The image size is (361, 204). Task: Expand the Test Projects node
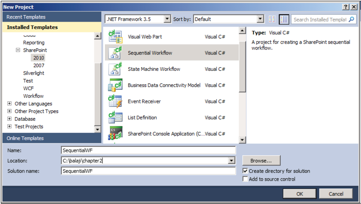click(9, 126)
